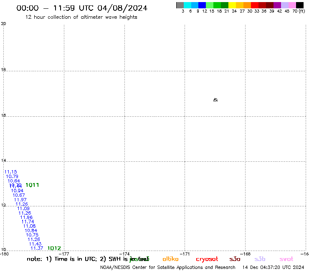This screenshot has width=309, height=271.
Task: Click the NOAA/NESDIS credit text
Action: click(168, 267)
